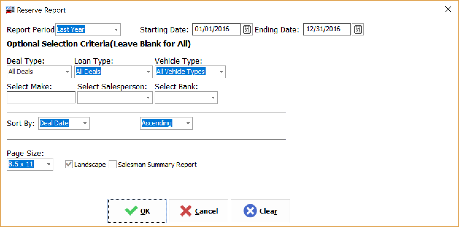
Task: Open the Sort By Deal Date dropdown
Action: 85,123
